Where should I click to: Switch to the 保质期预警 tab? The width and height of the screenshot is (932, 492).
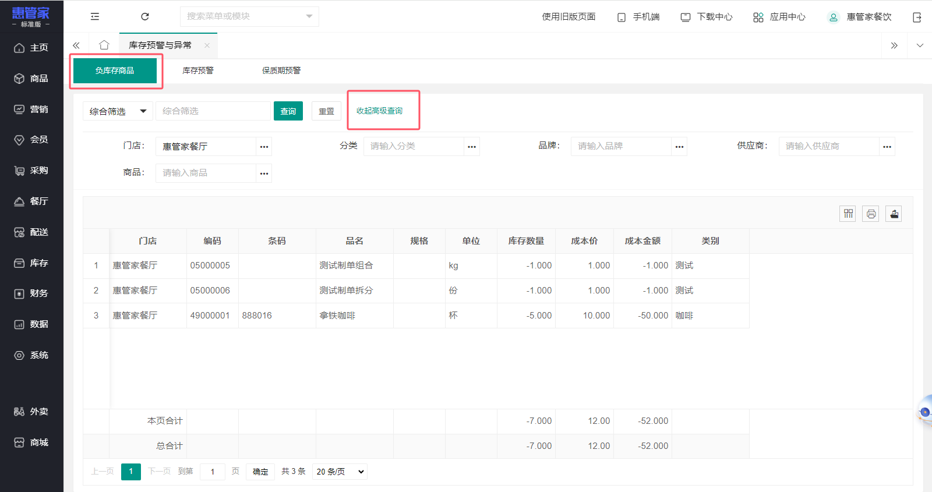[x=281, y=70]
